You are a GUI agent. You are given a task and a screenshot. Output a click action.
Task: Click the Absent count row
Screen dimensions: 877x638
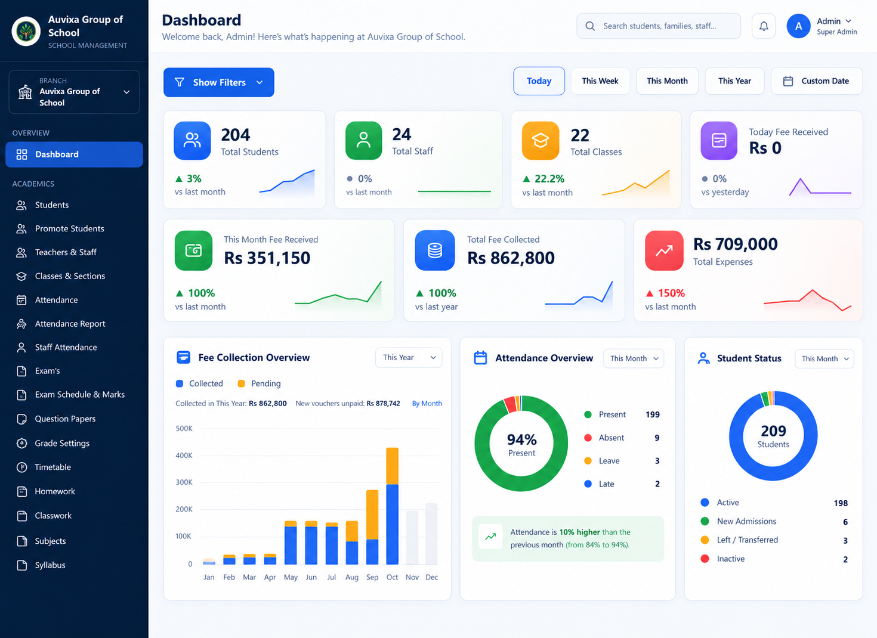tap(622, 438)
